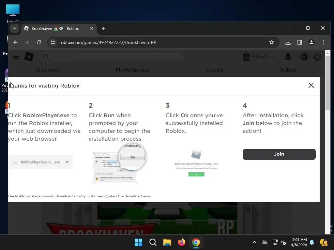Open Windows taskbar search
This screenshot has width=334, height=250.
point(153,242)
